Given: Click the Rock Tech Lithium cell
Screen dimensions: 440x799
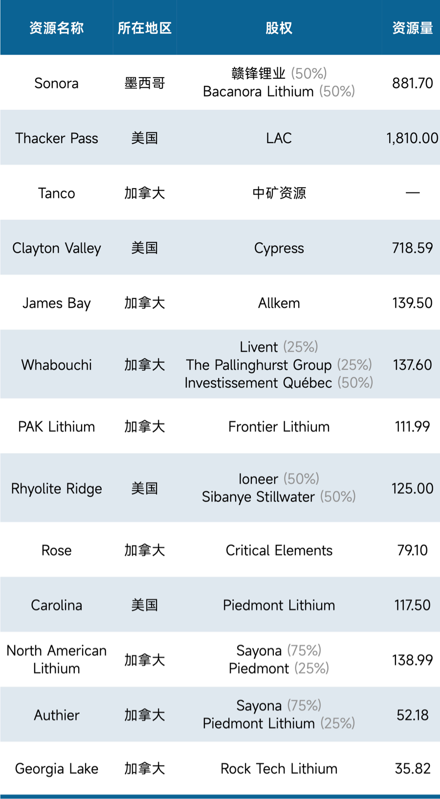Looking at the screenshot, I should [x=279, y=769].
